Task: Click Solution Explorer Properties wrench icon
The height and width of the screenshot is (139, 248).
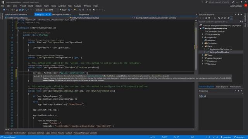Action: [x=229, y=18]
